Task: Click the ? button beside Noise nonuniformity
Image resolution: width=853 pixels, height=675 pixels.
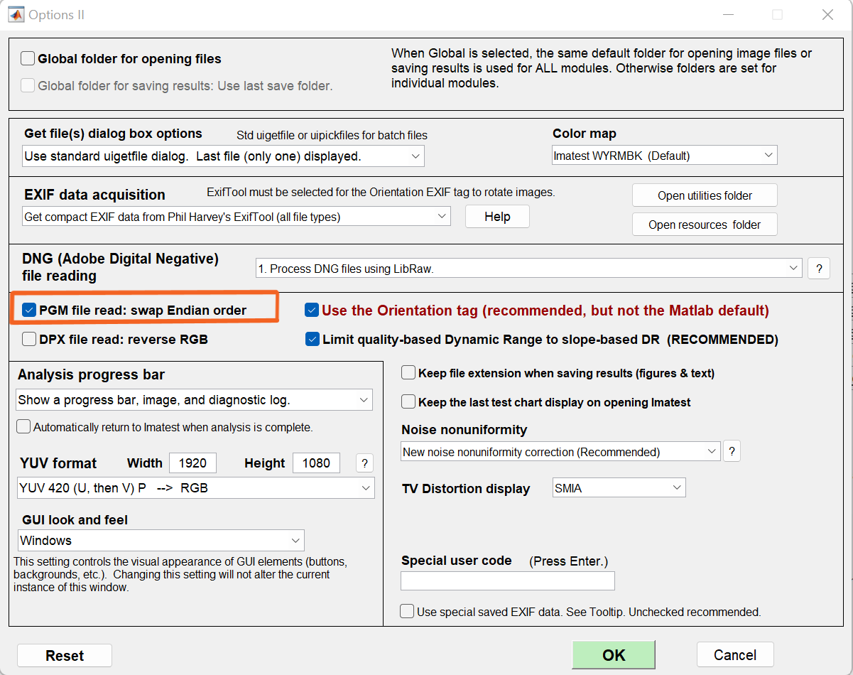Action: point(732,451)
